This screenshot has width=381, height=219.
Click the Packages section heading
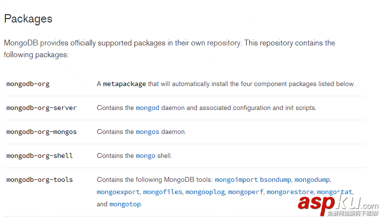coord(28,19)
